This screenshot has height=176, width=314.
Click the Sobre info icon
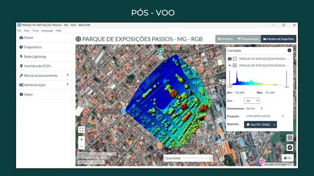(x=21, y=94)
